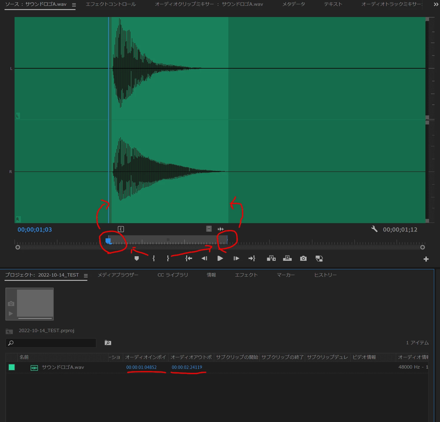Click the blue playhead marker on the ruler
The height and width of the screenshot is (422, 440).
coord(108,241)
